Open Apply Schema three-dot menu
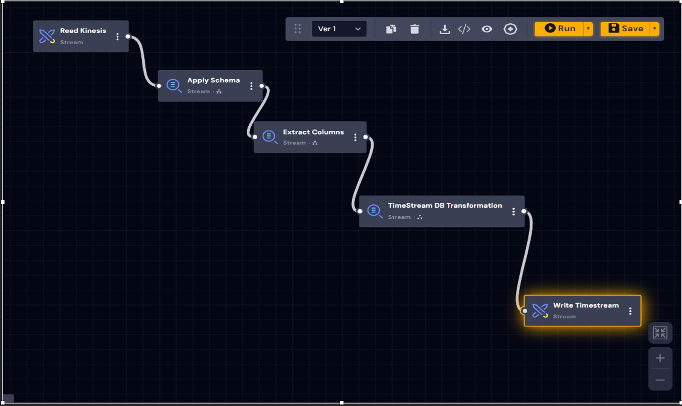 point(251,86)
